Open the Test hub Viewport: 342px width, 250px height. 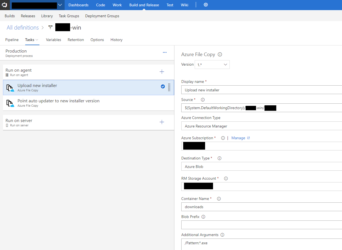(170, 5)
